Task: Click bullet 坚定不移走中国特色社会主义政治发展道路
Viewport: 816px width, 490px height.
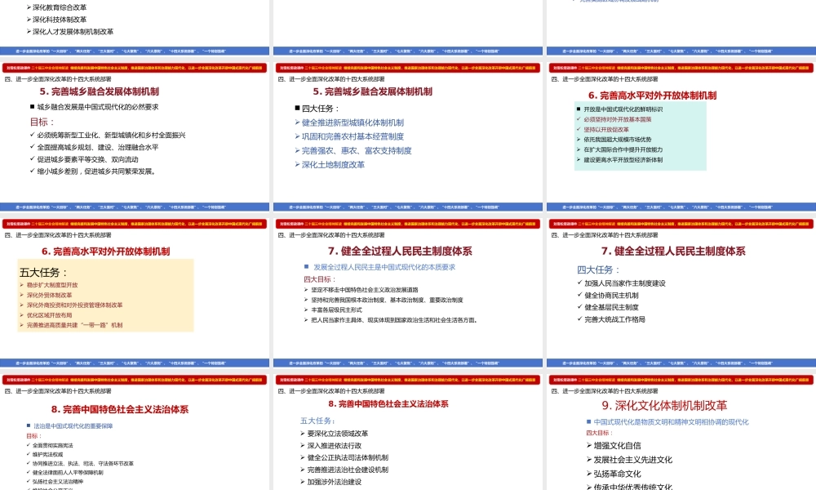Action: [365, 290]
